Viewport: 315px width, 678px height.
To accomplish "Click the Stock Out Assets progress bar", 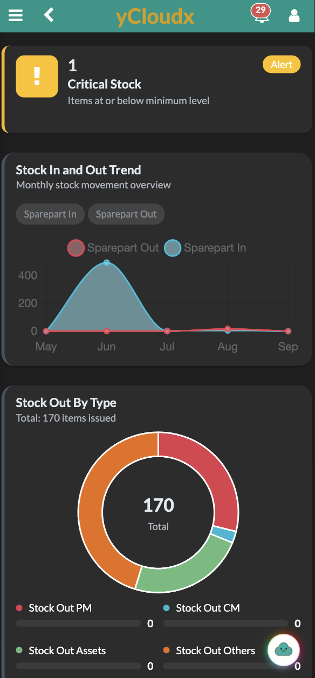I will [x=79, y=666].
